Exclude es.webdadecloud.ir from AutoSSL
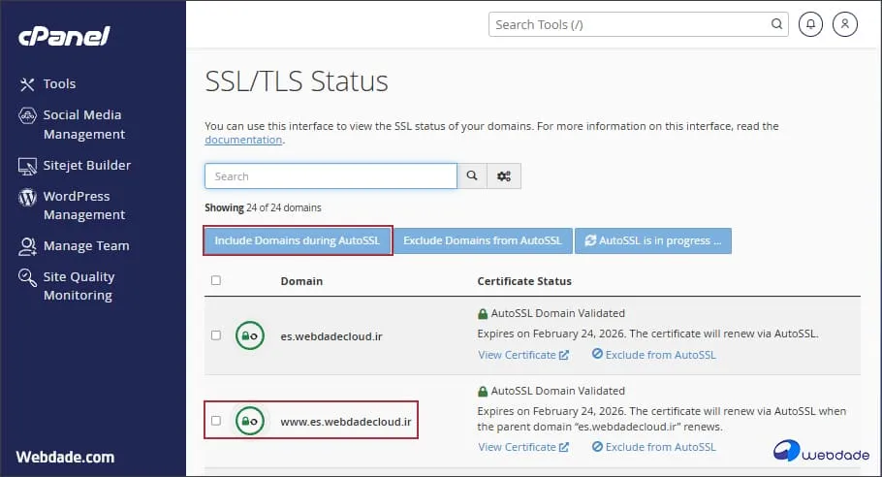 (x=653, y=355)
